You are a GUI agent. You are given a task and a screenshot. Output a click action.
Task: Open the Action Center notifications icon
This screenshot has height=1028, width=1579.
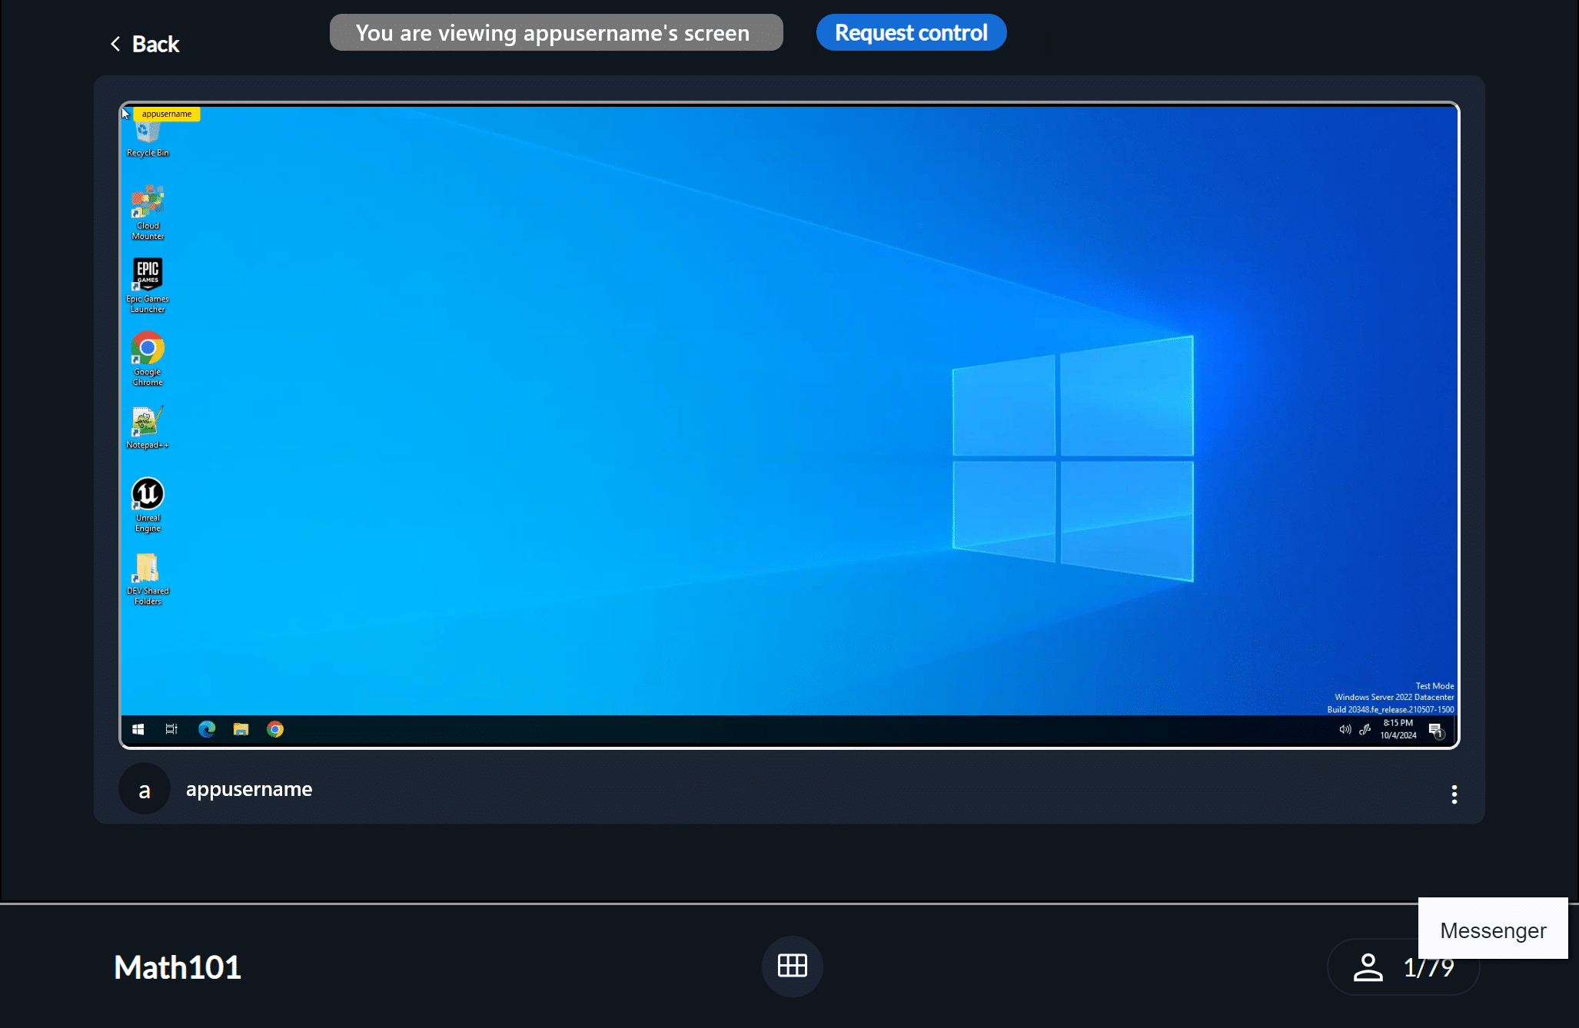1436,729
